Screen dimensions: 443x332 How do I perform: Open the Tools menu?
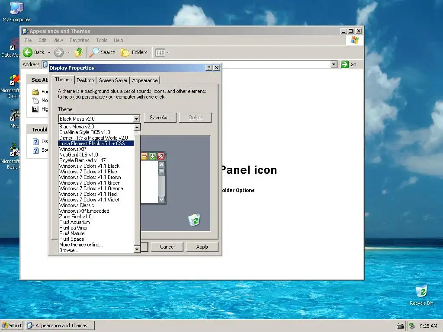[x=101, y=40]
